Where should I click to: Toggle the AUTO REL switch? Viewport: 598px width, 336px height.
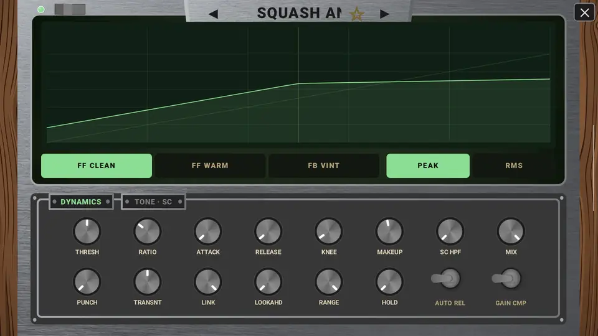coord(446,279)
